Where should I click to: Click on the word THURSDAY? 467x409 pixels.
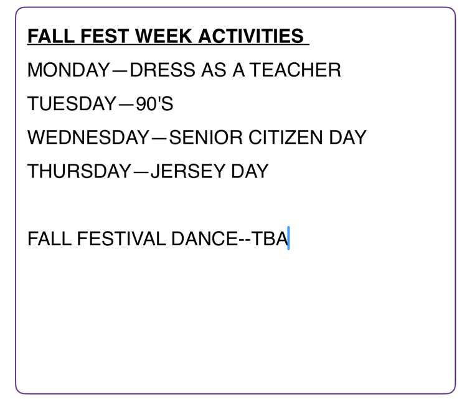coord(80,171)
